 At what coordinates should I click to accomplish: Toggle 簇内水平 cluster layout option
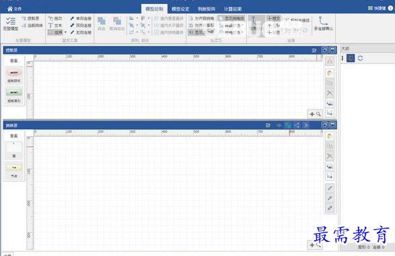point(169,26)
